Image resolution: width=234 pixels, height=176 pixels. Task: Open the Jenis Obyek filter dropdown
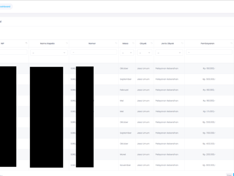tap(169, 52)
